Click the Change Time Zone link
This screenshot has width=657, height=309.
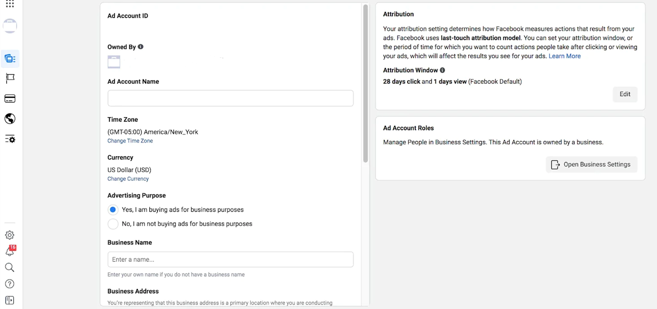(130, 141)
